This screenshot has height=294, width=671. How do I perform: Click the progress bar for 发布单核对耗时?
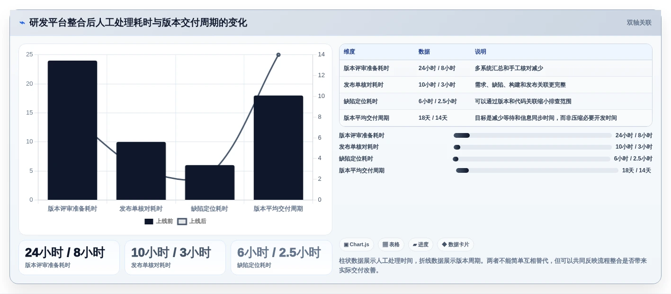533,147
